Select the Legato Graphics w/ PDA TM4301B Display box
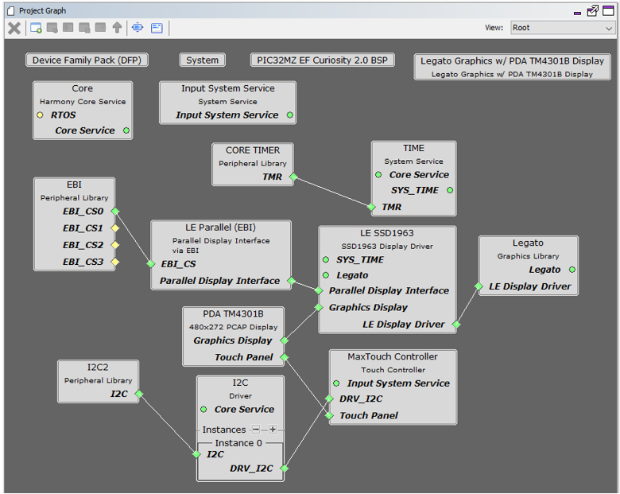The width and height of the screenshot is (620, 494). (512, 67)
